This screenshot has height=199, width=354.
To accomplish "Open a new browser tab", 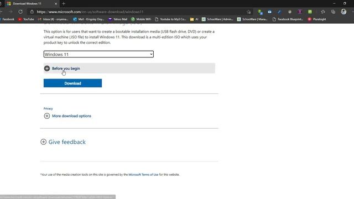I will click(64, 4).
